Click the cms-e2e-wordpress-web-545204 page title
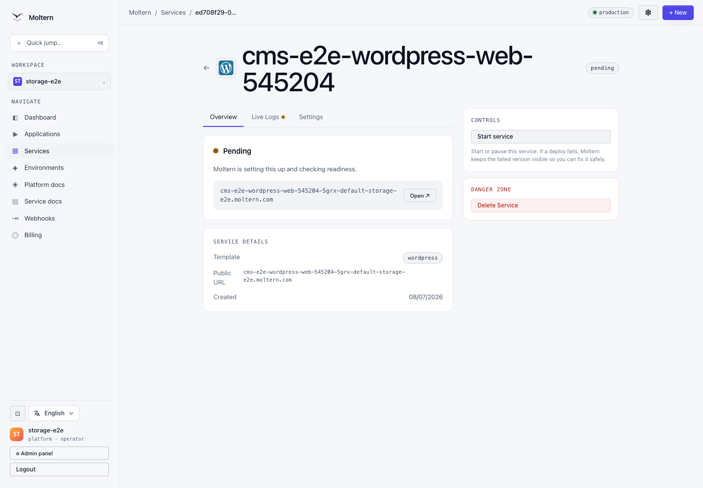The width and height of the screenshot is (703, 488). (387, 69)
